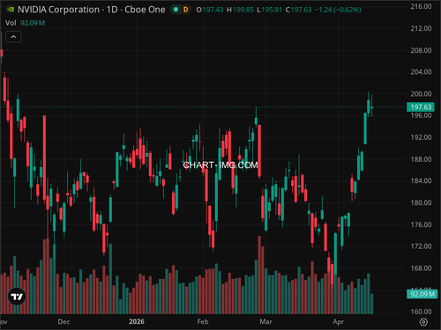Click the NVIDIA logo icon
This screenshot has height=330, width=441.
tap(11, 10)
